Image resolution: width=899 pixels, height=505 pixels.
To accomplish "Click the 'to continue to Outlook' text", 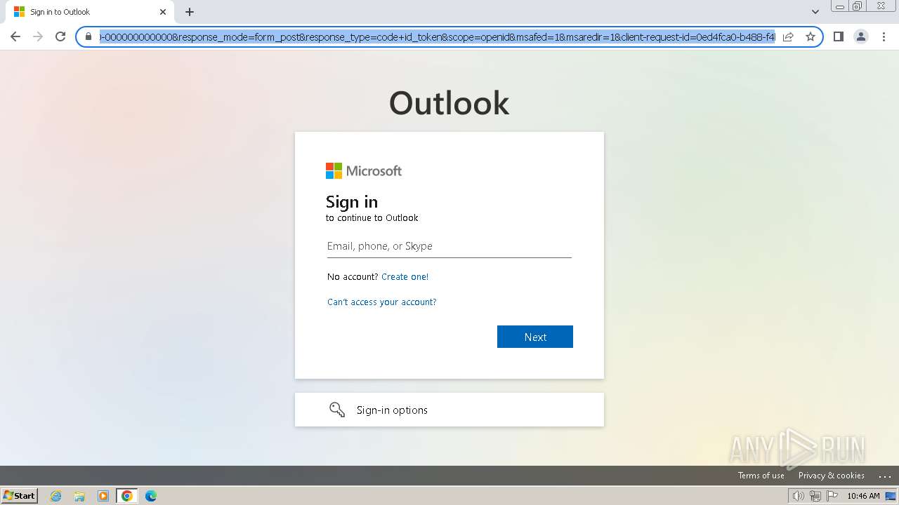I will [x=372, y=218].
